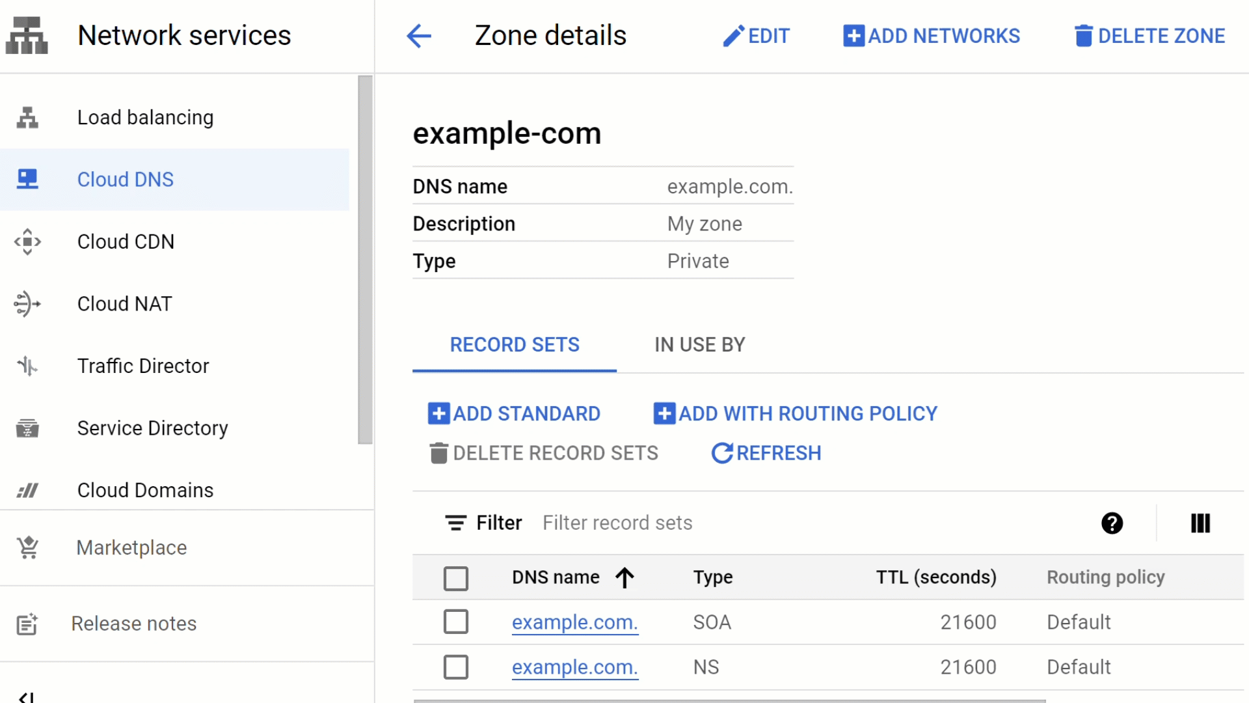Switch to the In Use By tab
Viewport: 1249px width, 703px height.
pos(700,345)
